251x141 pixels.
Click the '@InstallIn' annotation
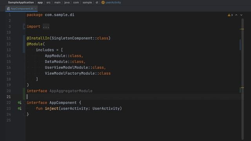(38, 38)
